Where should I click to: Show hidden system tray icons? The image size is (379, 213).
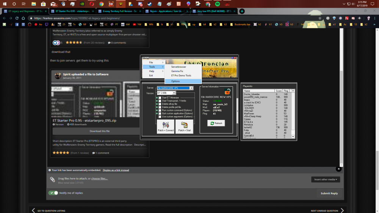pyautogui.click(x=344, y=4)
